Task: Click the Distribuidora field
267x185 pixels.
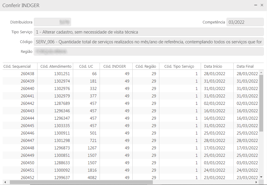Action: 53,22
